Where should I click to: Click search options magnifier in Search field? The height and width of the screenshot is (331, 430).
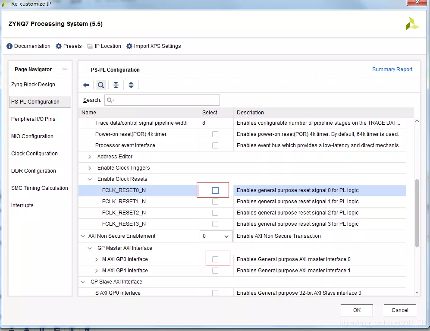110,100
